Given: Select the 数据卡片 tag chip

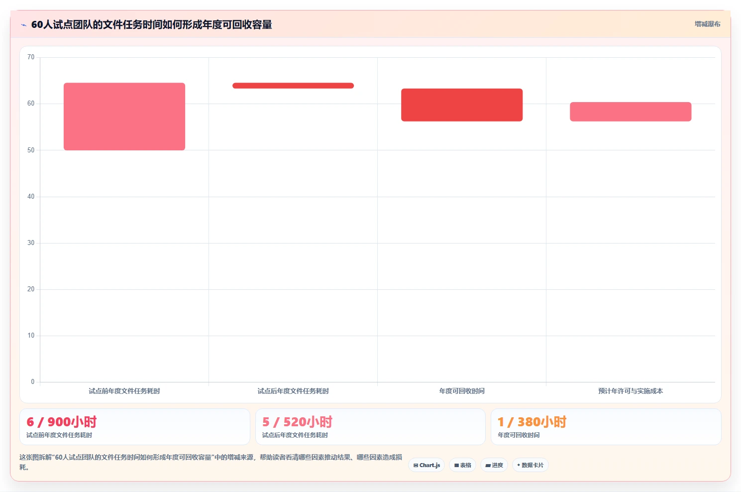Looking at the screenshot, I should click(530, 465).
